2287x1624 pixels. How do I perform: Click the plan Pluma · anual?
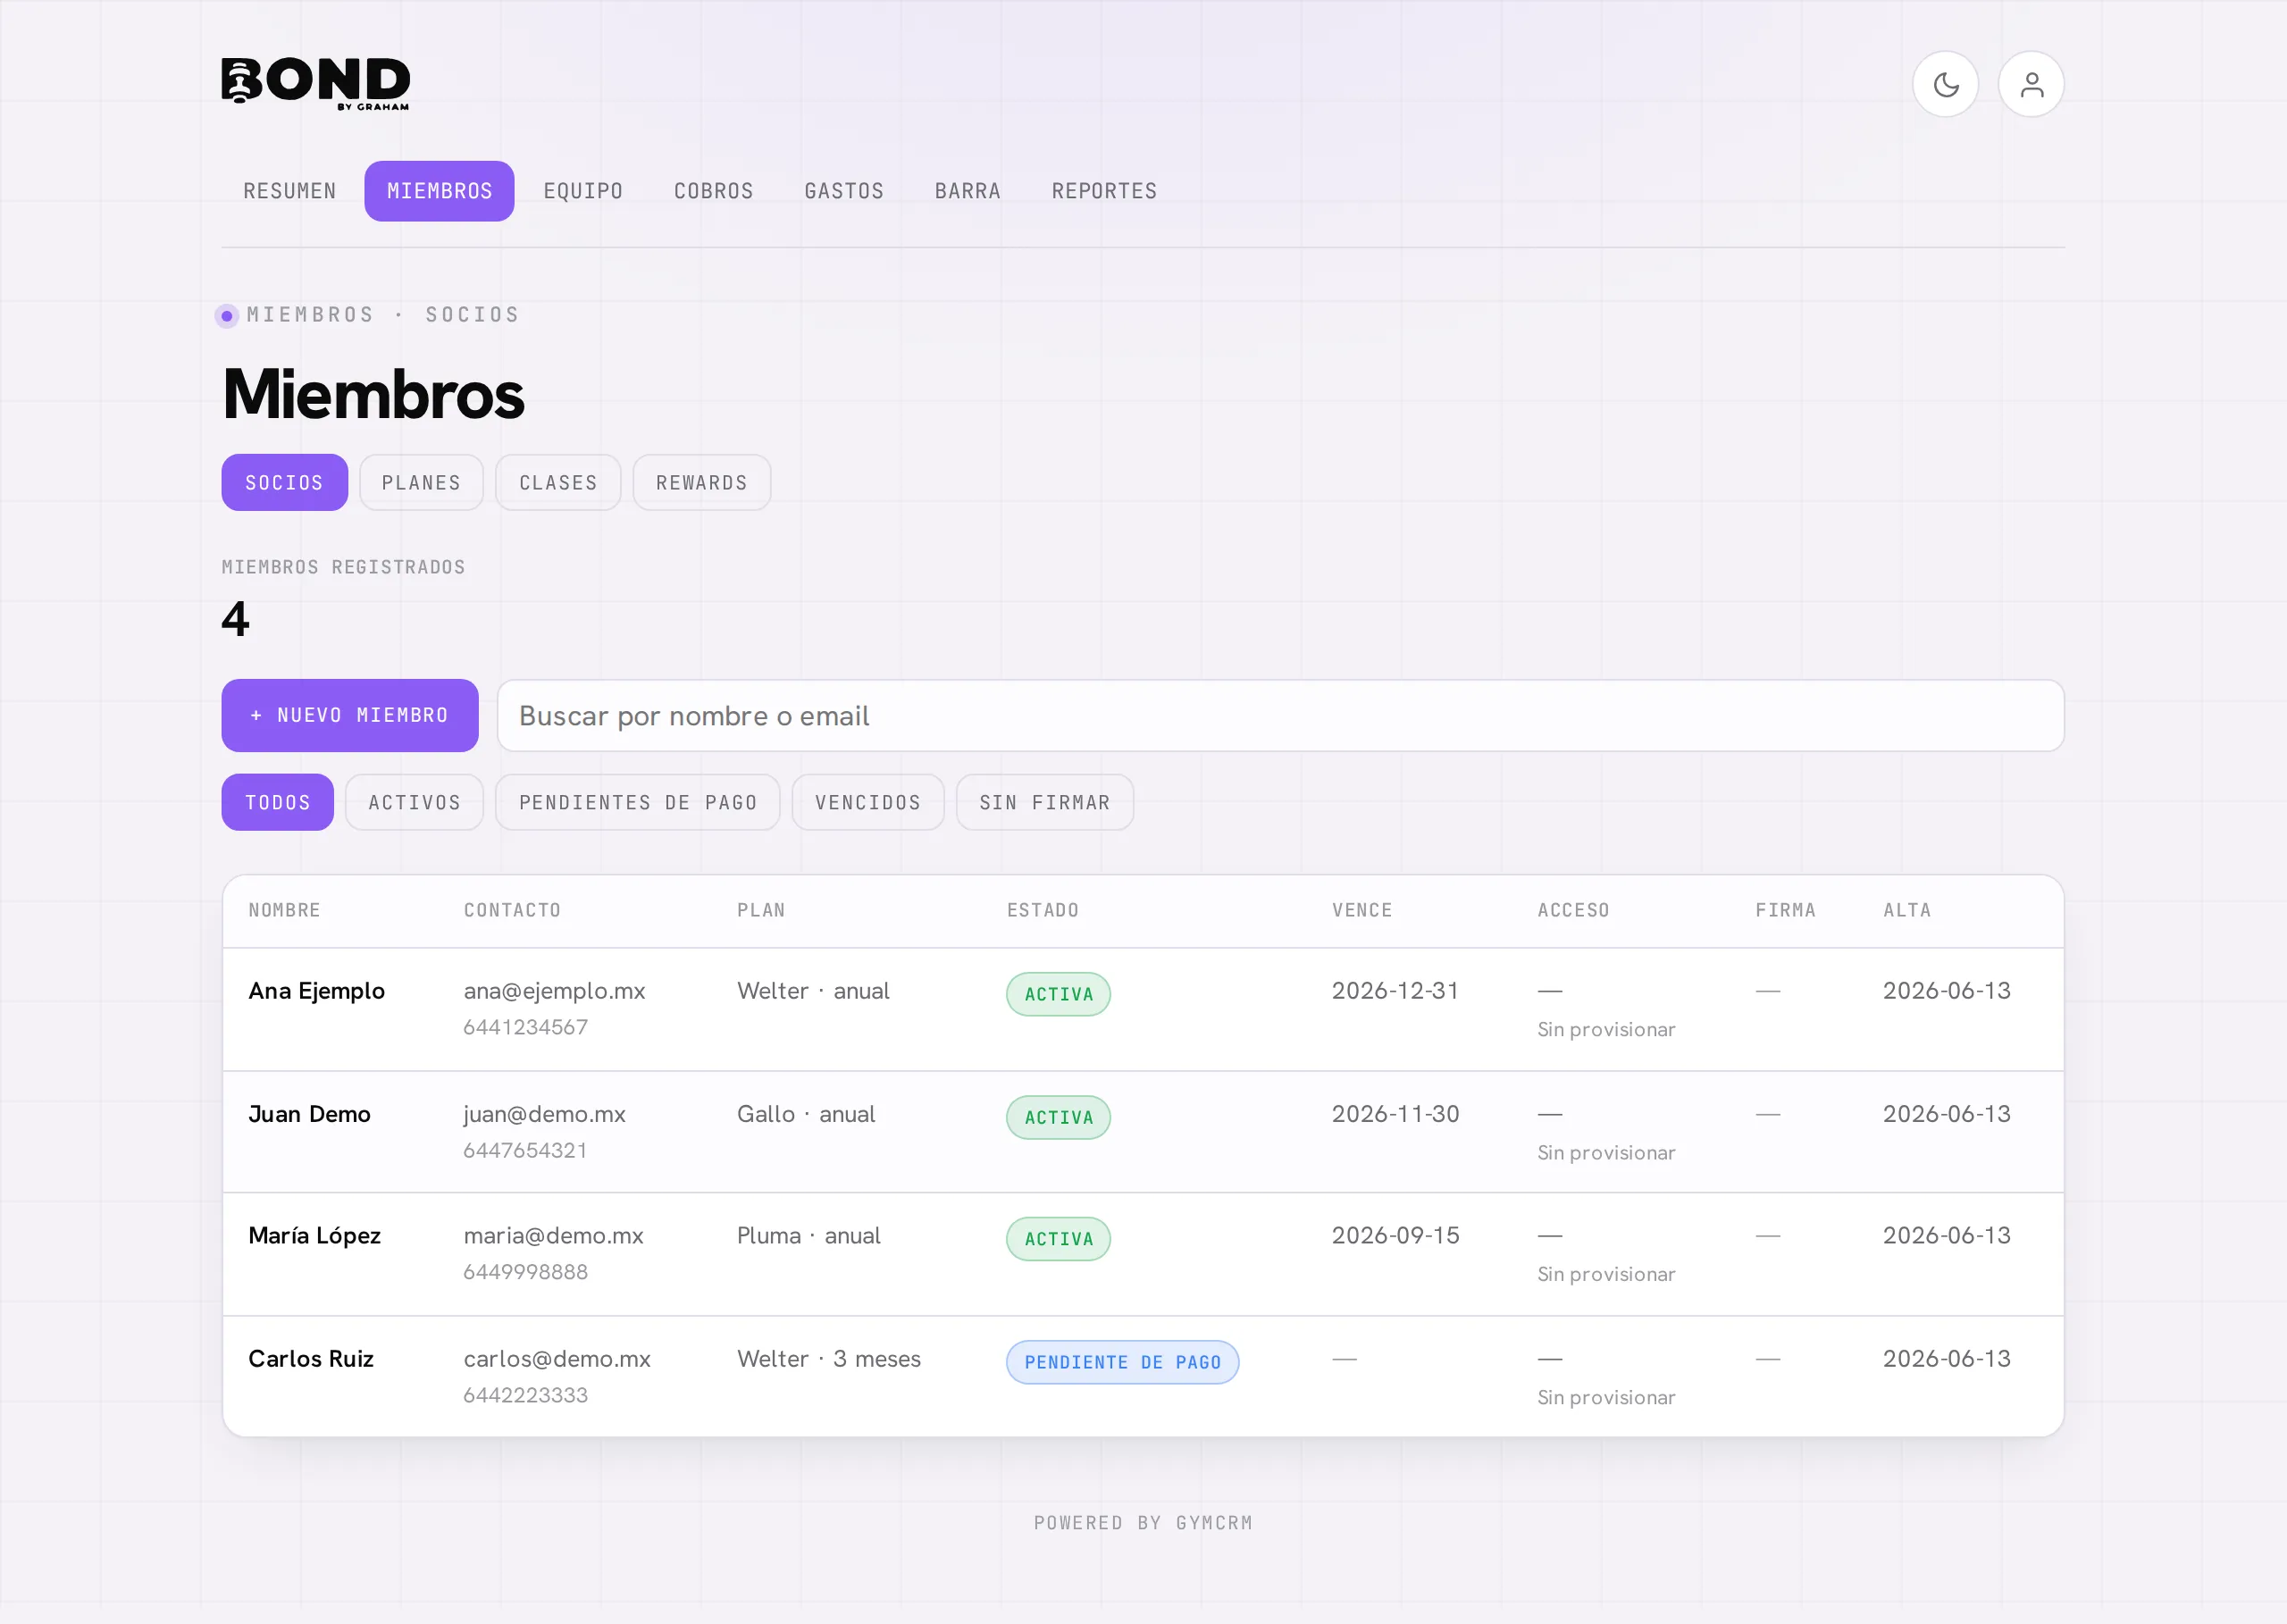[x=809, y=1236]
